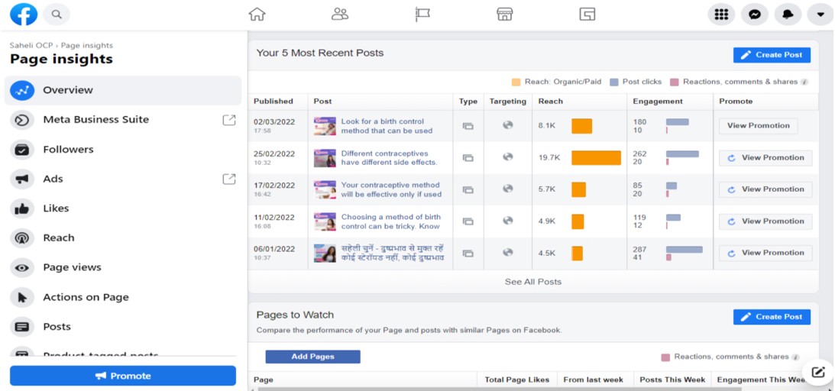
Task: Open Friends icon in top navigation
Action: click(x=340, y=14)
